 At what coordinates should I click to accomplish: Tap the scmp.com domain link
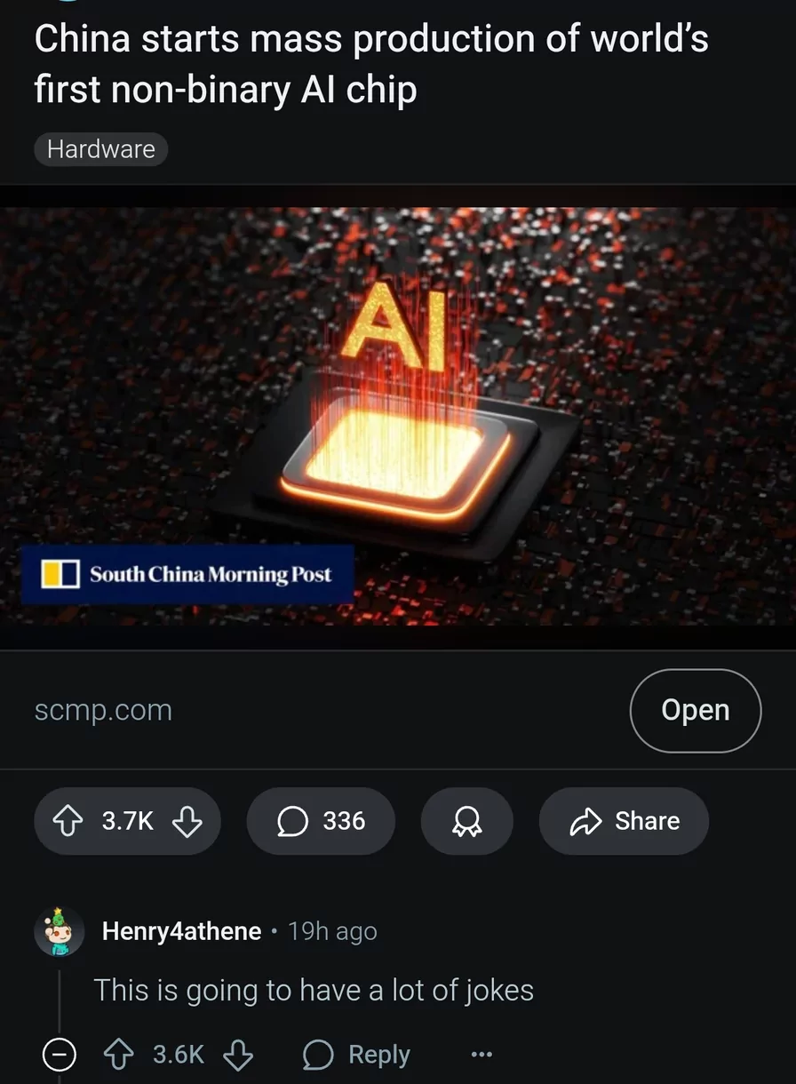tap(103, 710)
